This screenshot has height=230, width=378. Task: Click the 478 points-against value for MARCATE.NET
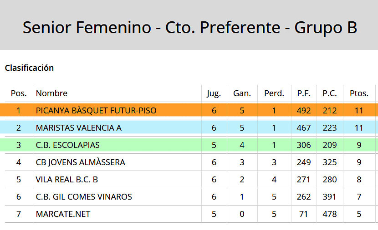(x=330, y=214)
